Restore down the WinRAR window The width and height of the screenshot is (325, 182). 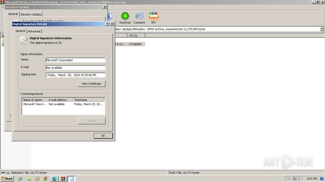pos(317,2)
